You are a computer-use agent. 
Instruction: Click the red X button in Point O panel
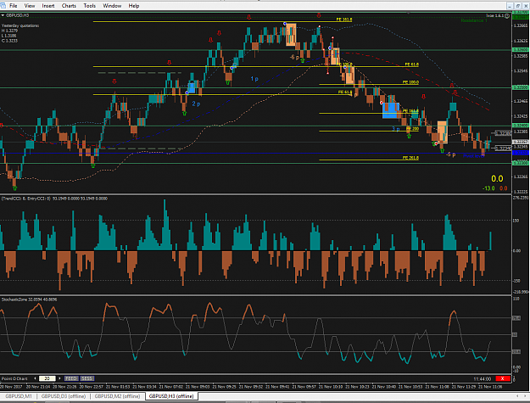point(502,378)
